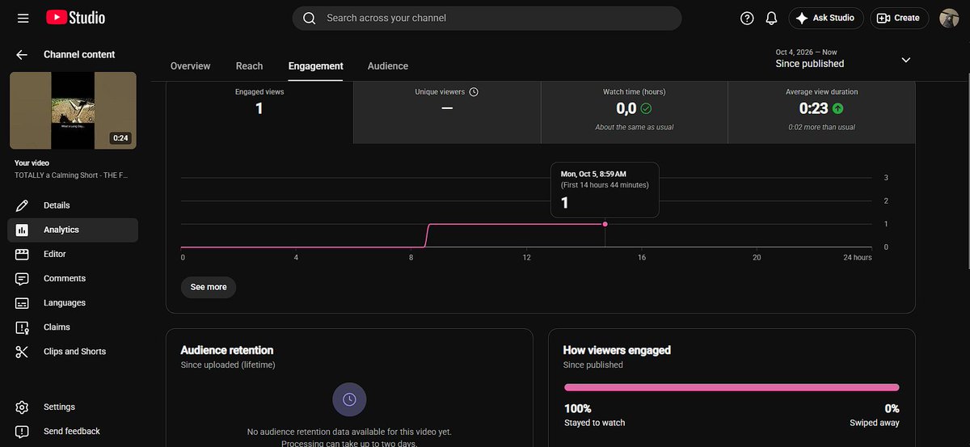Select the Average view duration metric card

click(822, 112)
